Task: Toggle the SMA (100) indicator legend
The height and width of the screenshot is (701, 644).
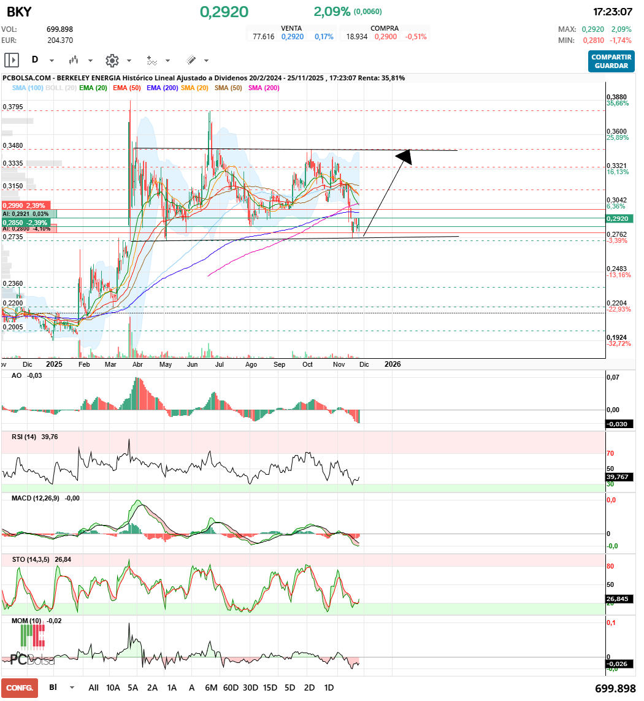Action: click(28, 88)
